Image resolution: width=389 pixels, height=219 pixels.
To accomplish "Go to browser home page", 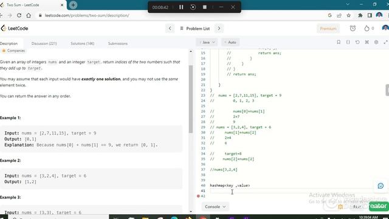I will click(x=29, y=15).
